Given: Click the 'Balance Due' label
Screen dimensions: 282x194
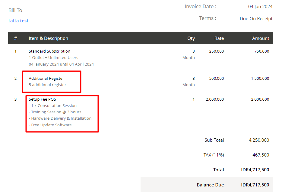Looking at the screenshot, I should (210, 185).
